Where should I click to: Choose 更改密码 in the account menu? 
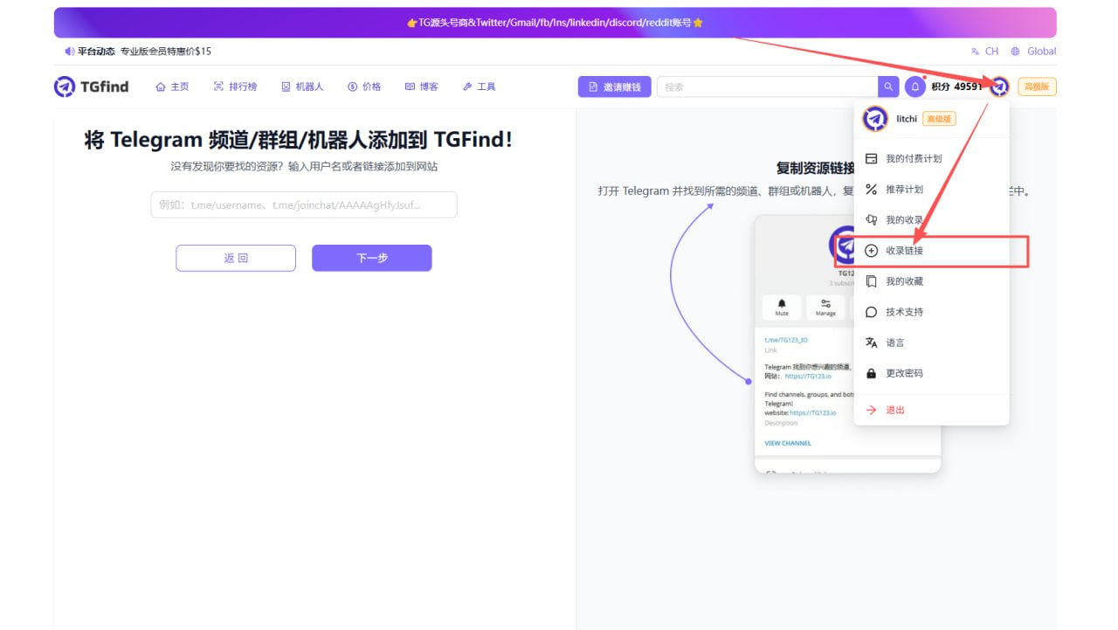tap(931, 373)
